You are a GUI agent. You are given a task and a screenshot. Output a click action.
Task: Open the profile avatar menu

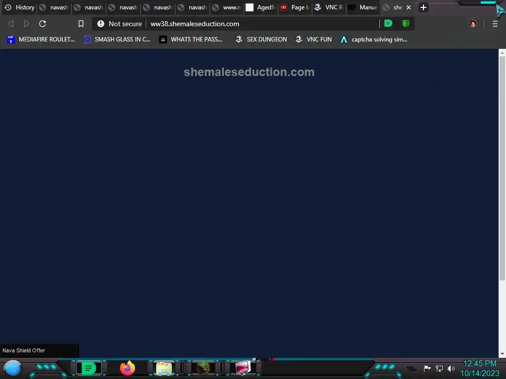[x=473, y=24]
